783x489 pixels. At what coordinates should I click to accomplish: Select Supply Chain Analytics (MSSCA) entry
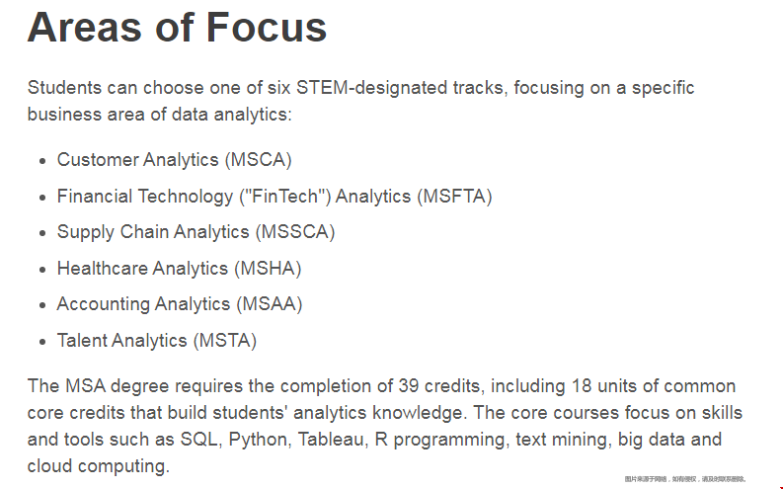(x=196, y=232)
